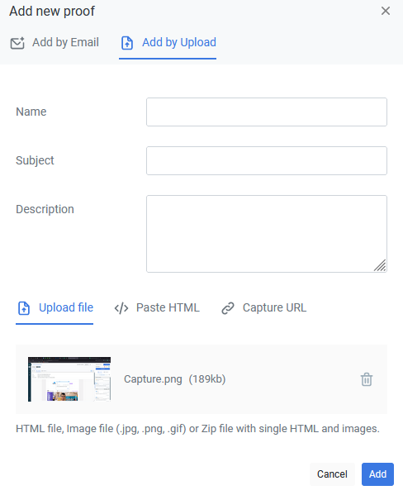Click the envelope icon for Add by Email
The height and width of the screenshot is (495, 403).
17,43
